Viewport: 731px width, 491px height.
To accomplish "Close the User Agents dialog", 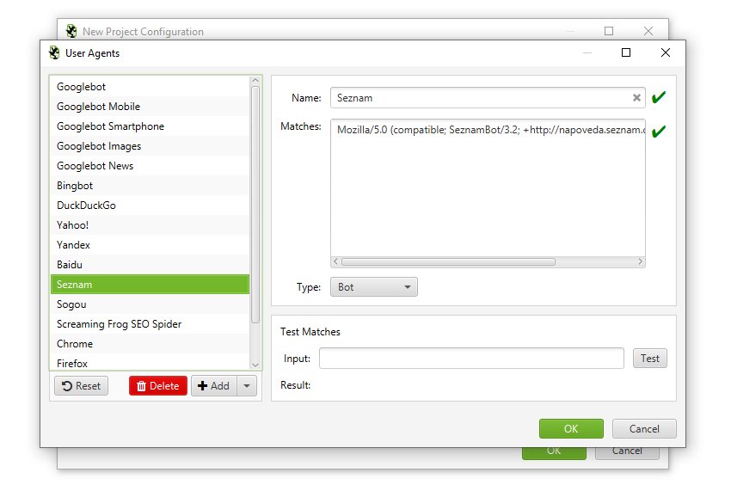I will tap(666, 52).
